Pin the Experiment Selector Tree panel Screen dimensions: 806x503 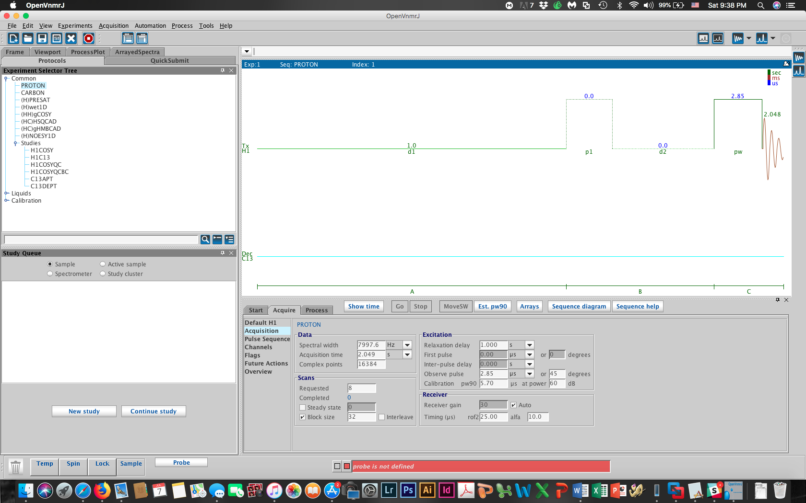pyautogui.click(x=223, y=70)
